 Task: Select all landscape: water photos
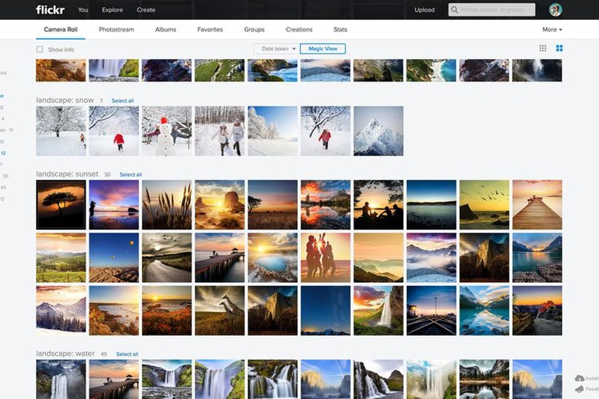[127, 354]
